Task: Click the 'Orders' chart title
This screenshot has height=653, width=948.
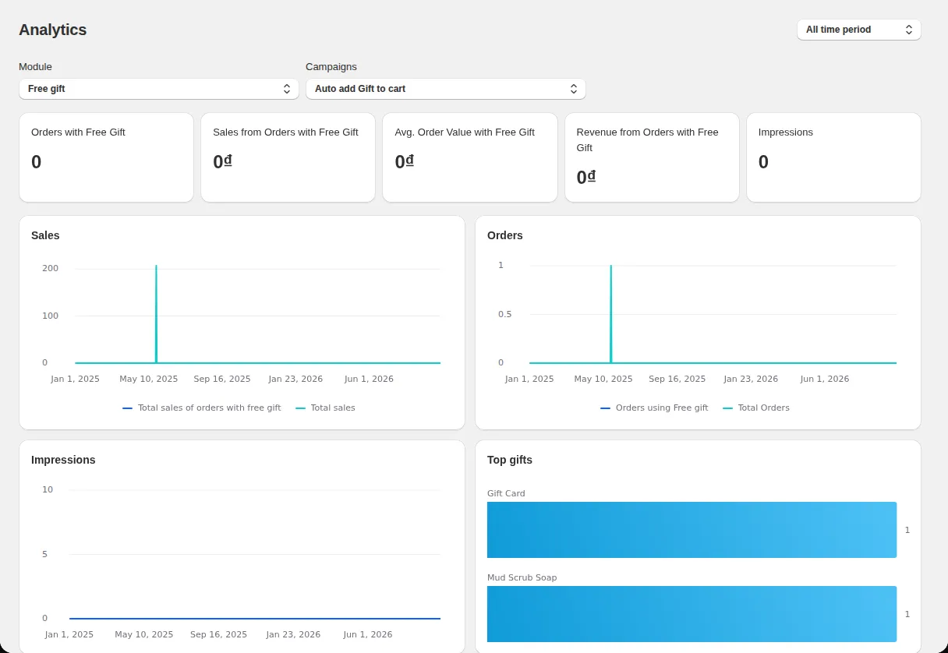Action: 505,235
